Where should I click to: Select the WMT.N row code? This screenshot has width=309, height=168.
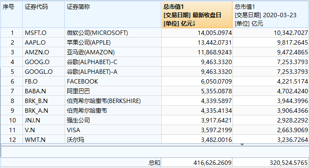(x=43, y=140)
